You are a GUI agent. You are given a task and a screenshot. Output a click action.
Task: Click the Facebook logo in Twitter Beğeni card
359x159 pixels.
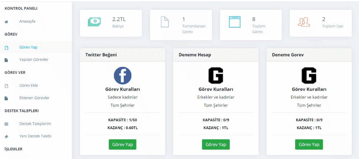point(122,76)
